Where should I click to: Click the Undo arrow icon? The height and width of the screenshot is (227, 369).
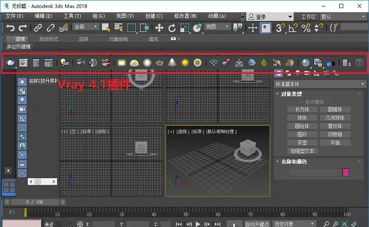tap(10, 28)
